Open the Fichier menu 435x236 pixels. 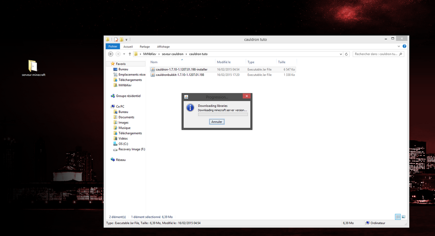pyautogui.click(x=113, y=46)
